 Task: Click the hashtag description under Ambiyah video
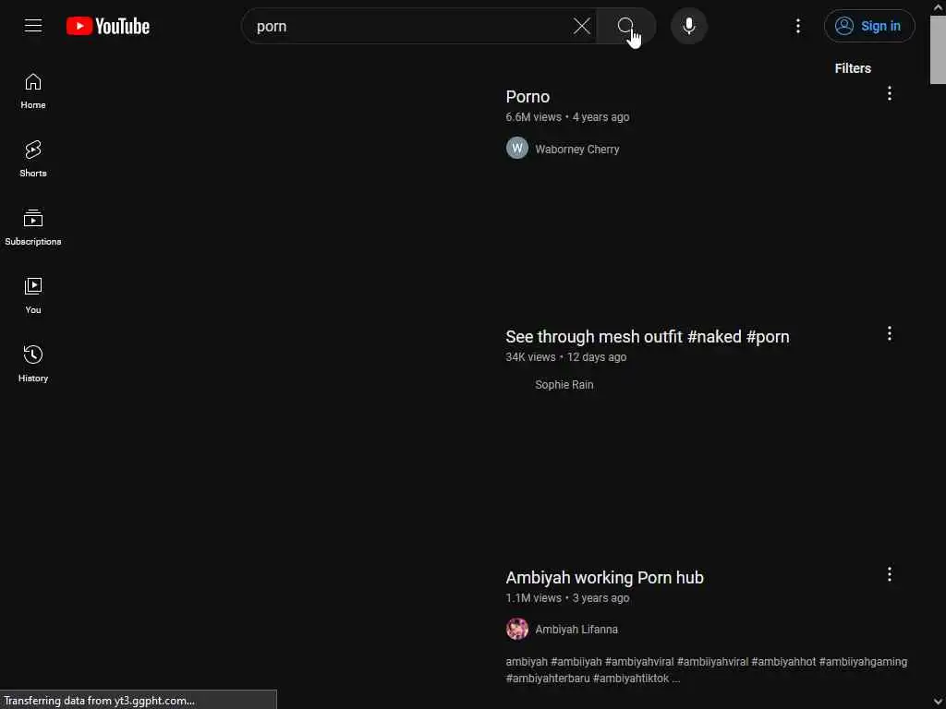(x=707, y=670)
